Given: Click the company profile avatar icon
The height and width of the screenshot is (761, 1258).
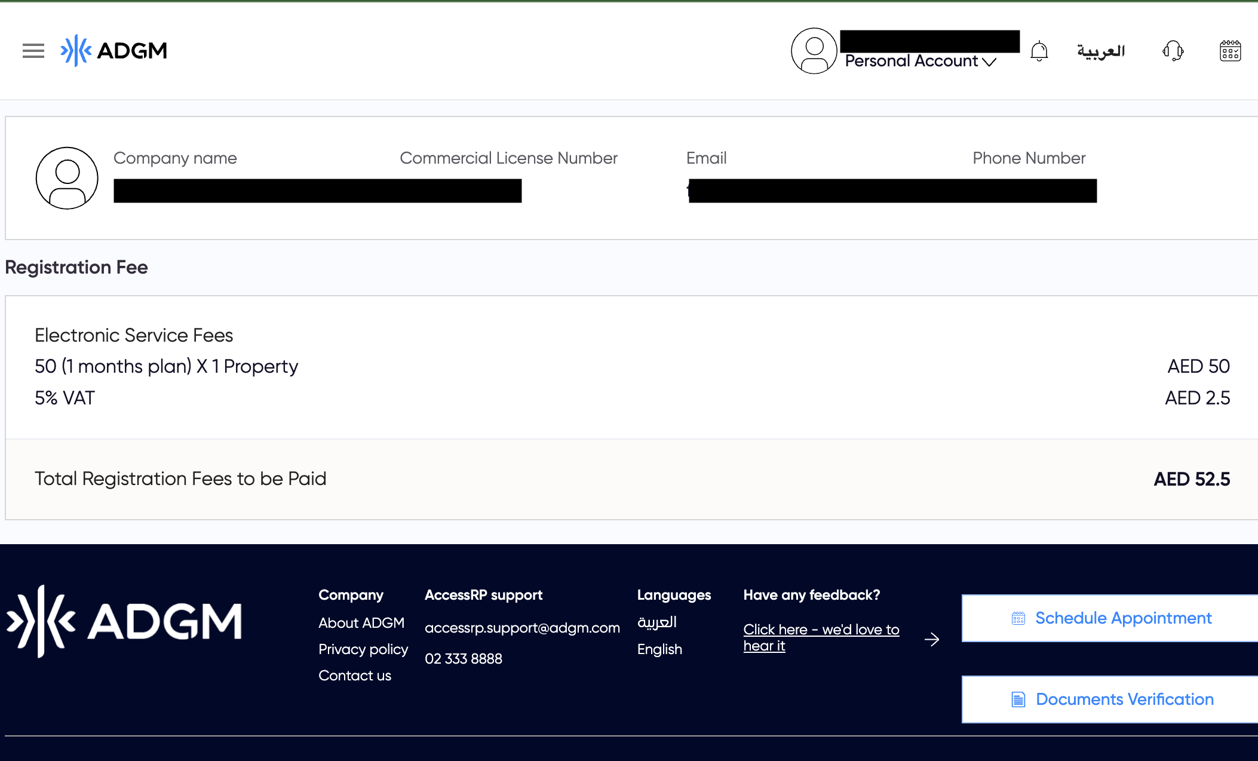Looking at the screenshot, I should coord(67,178).
